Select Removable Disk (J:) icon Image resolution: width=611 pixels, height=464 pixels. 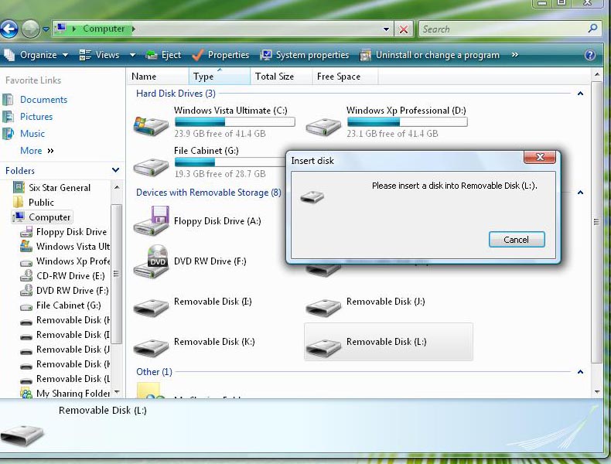pyautogui.click(x=323, y=306)
